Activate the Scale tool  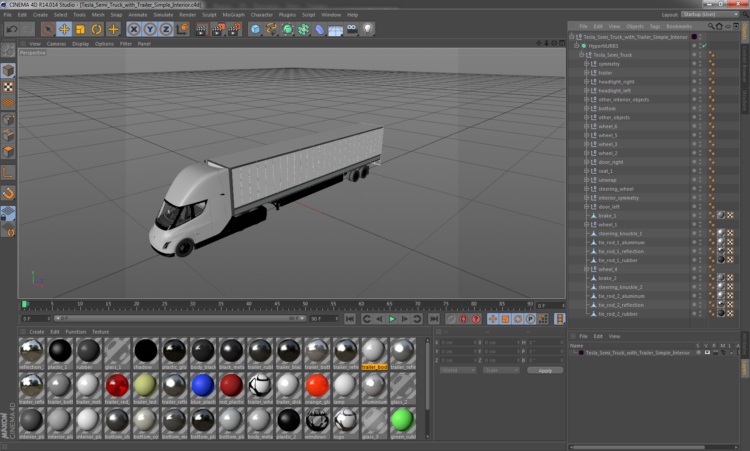[x=80, y=29]
